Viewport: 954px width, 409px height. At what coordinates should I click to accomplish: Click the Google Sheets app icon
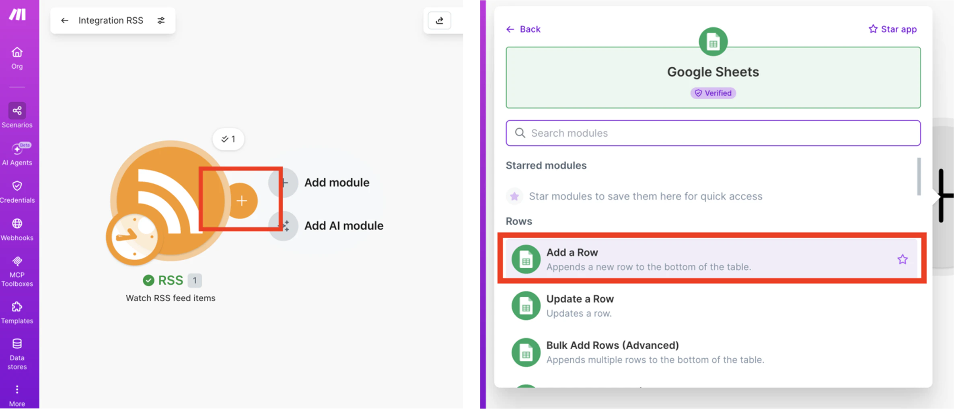tap(713, 42)
